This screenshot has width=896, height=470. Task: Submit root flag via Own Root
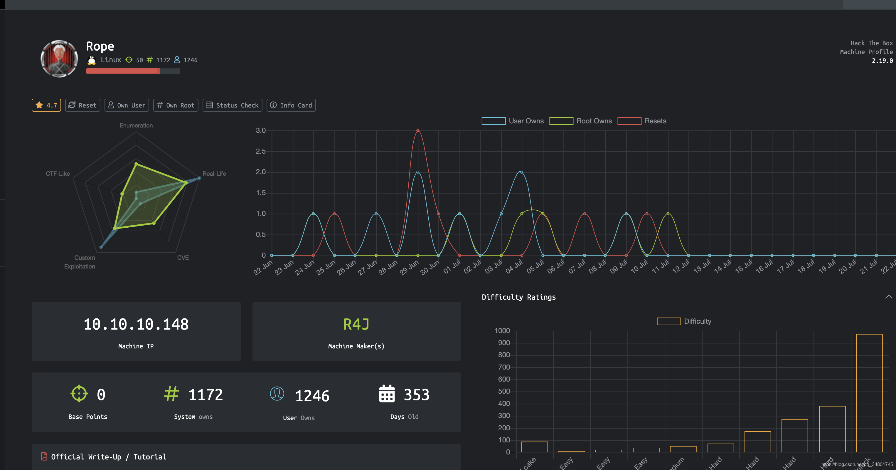(x=176, y=105)
